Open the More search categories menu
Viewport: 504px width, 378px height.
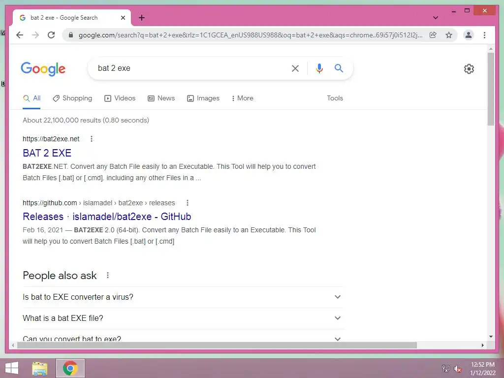click(242, 98)
